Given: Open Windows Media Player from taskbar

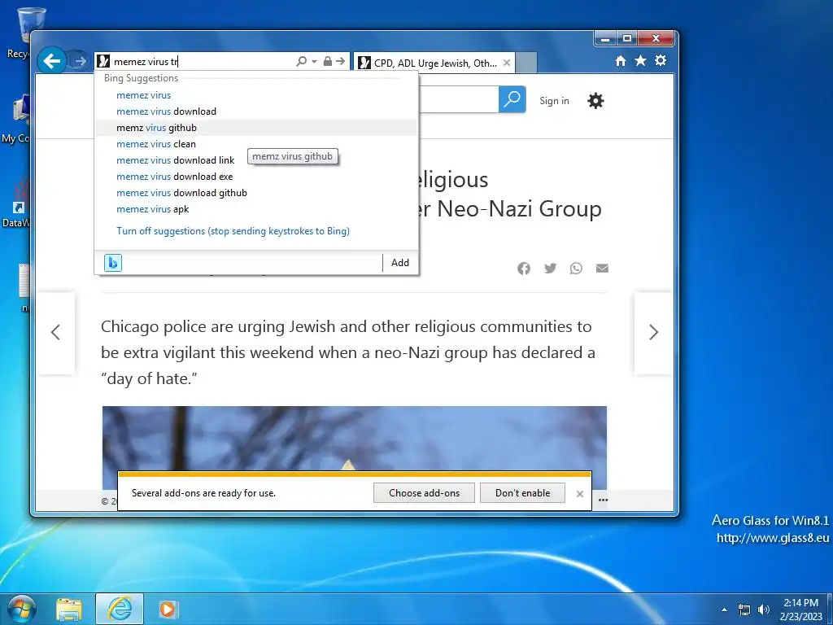Looking at the screenshot, I should point(168,609).
